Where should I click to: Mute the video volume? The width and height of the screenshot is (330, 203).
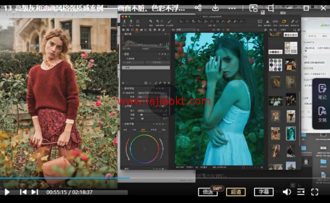pyautogui.click(x=286, y=192)
